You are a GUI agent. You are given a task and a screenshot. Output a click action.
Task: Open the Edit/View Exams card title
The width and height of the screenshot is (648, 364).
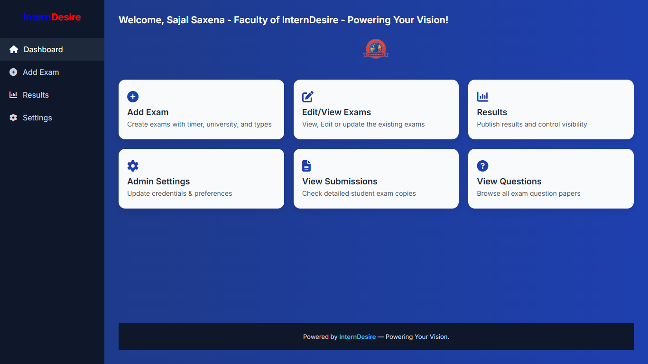coord(336,112)
